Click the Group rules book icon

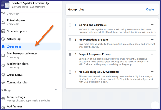click(x=3, y=47)
